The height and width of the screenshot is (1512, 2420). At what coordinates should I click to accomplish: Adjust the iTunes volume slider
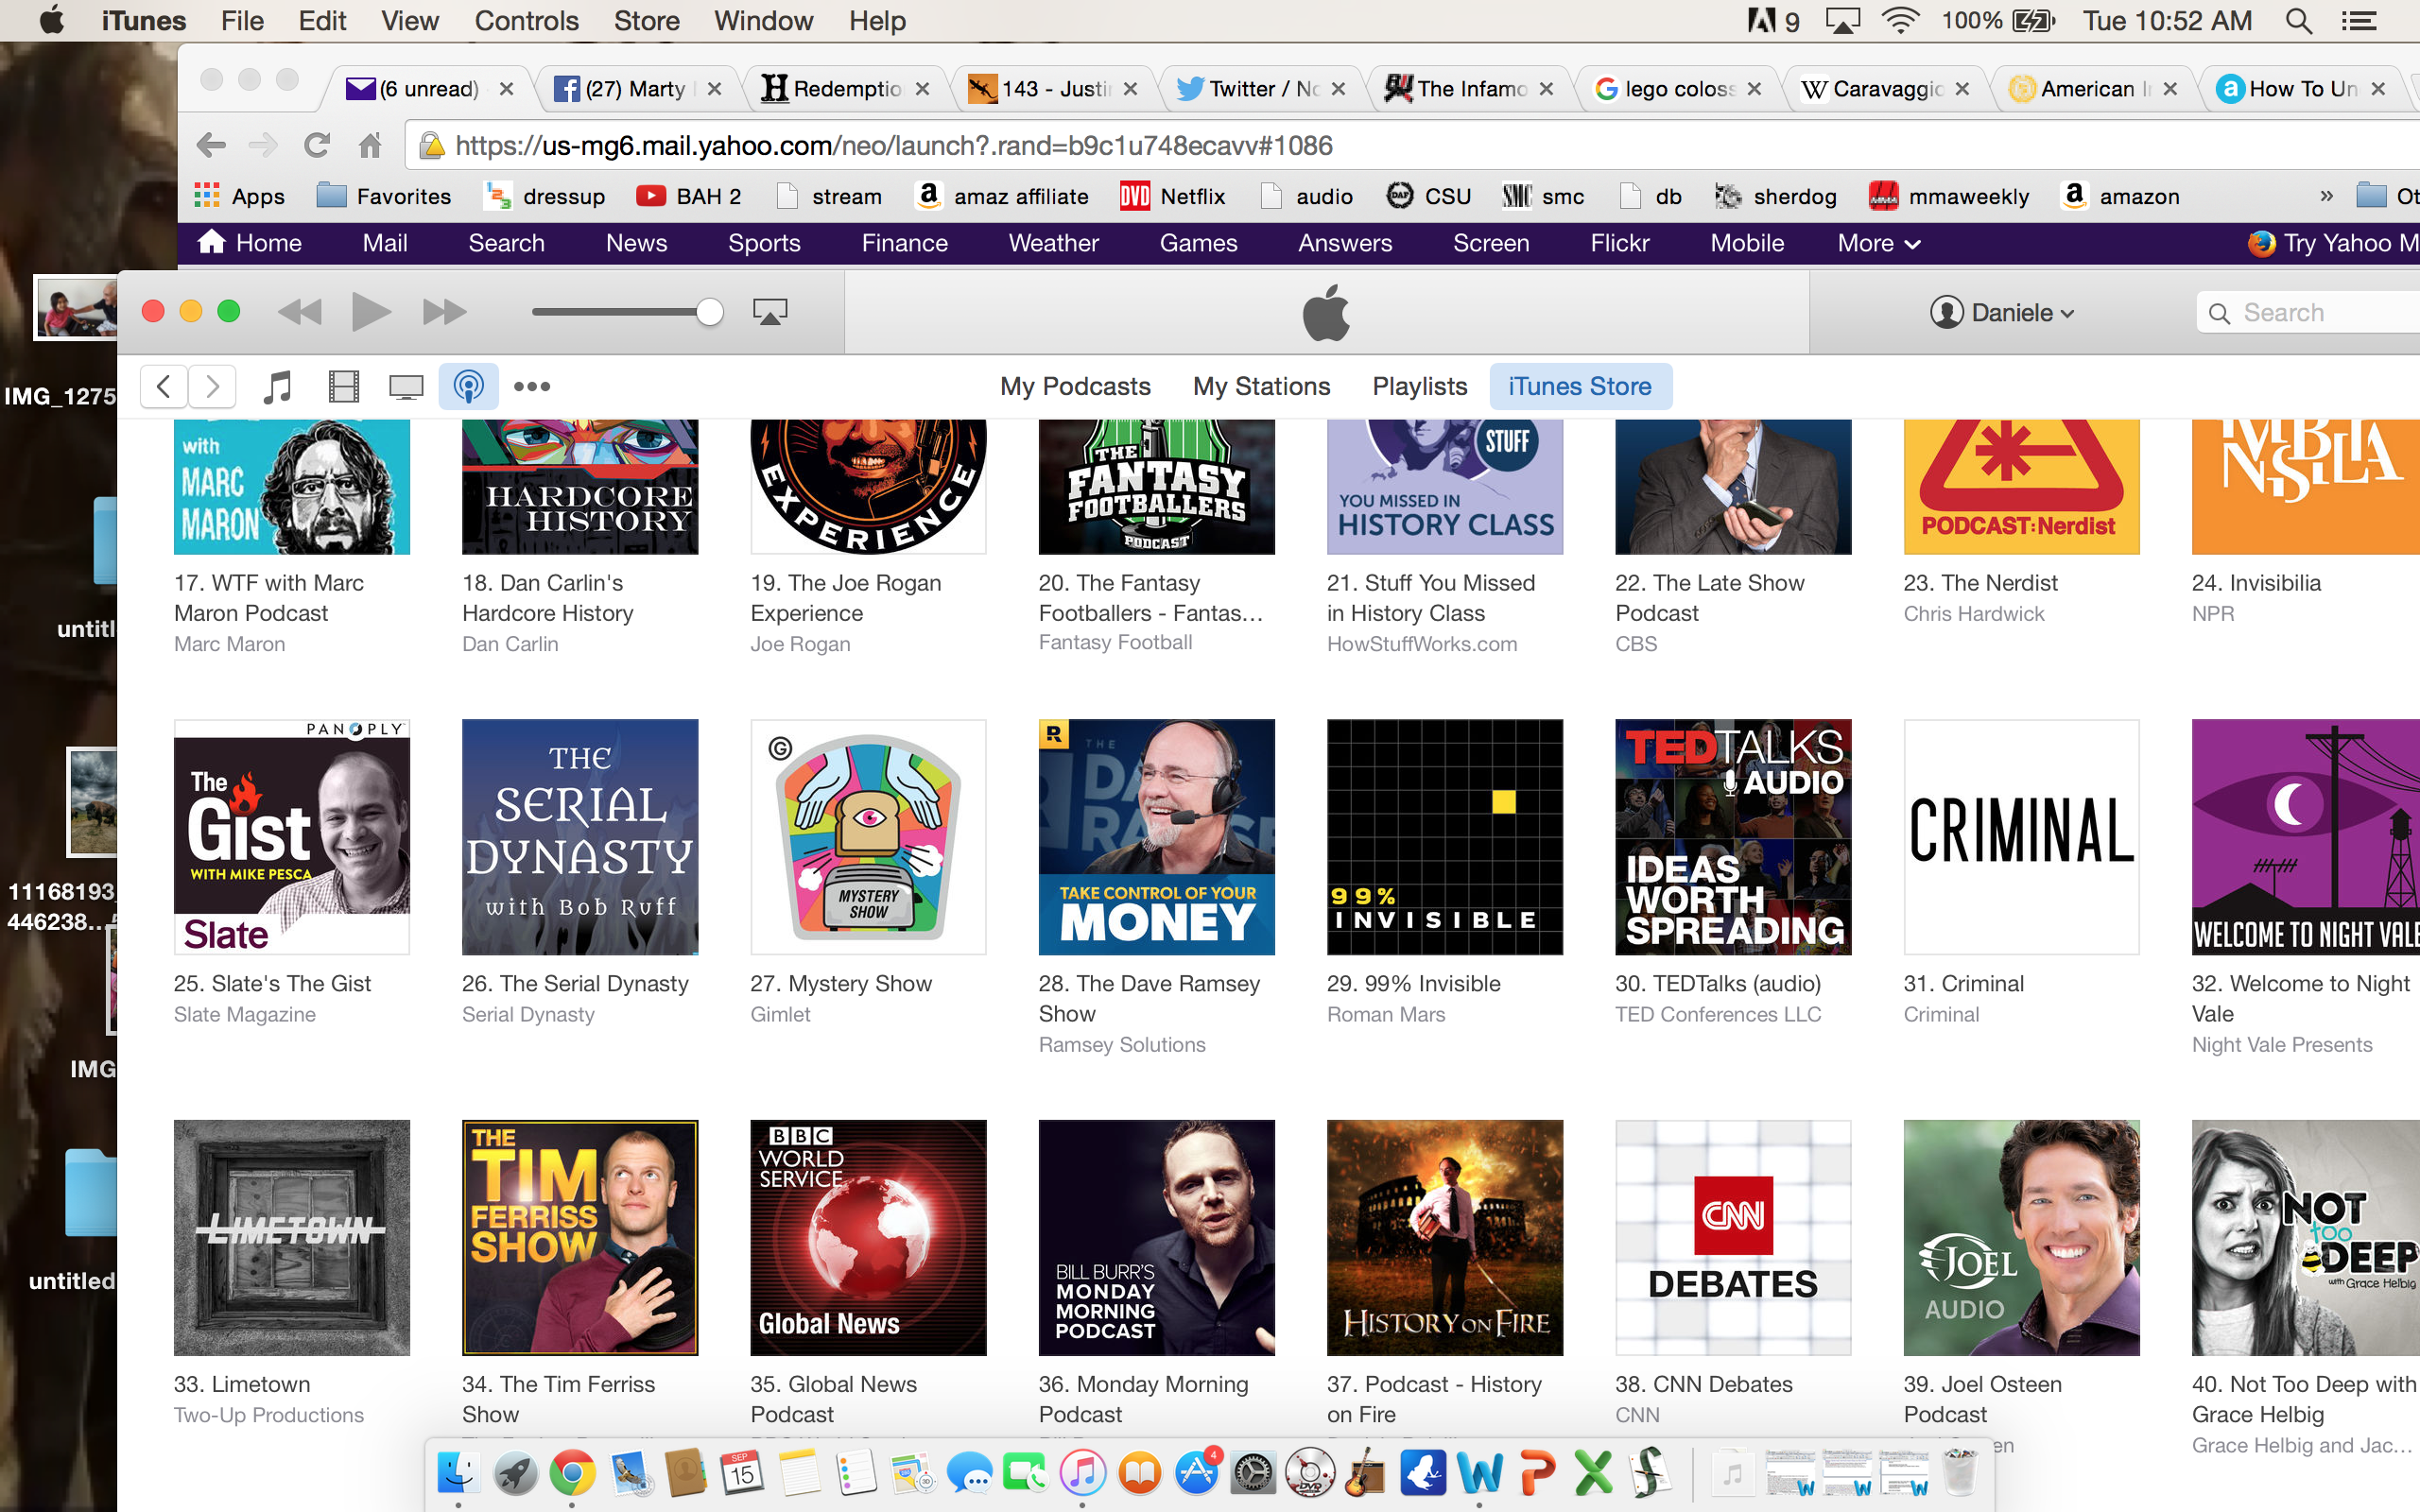(x=627, y=313)
